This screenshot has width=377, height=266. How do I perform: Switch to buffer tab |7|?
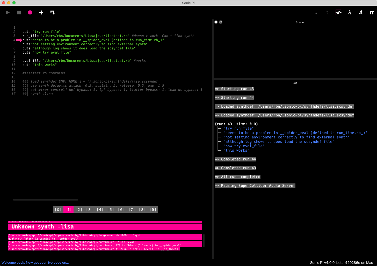tap(132, 210)
